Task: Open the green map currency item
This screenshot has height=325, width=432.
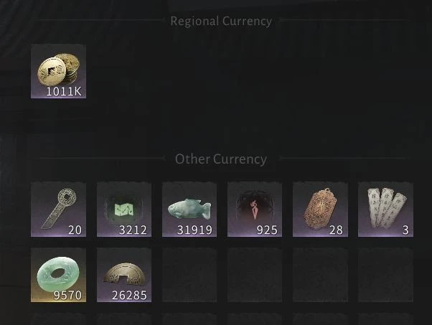Action: pos(124,209)
